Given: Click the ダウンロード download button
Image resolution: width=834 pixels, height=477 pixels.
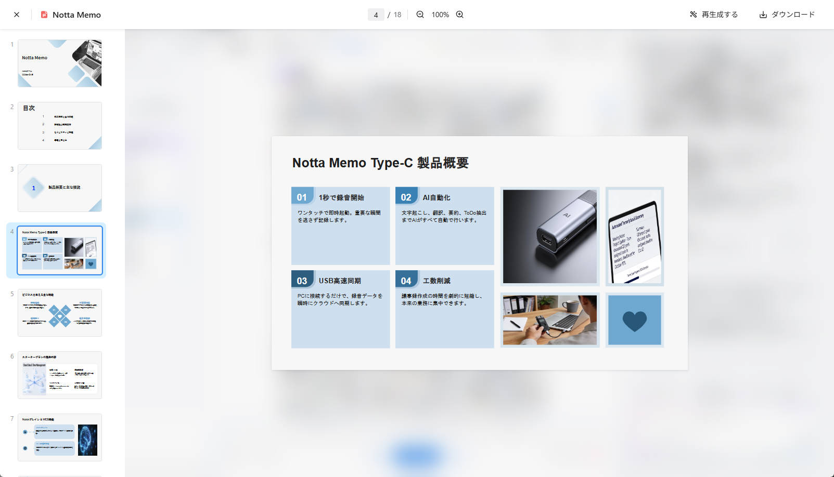Looking at the screenshot, I should coord(787,15).
